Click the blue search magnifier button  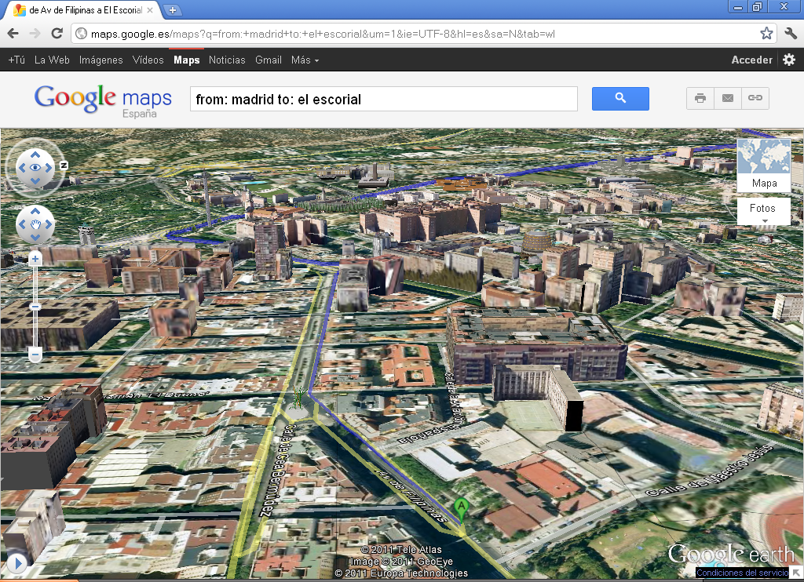tap(620, 98)
